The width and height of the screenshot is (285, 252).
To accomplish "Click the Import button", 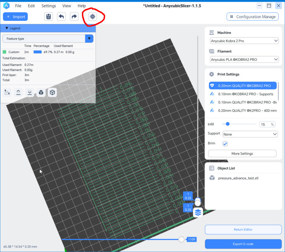I will click(x=15, y=16).
